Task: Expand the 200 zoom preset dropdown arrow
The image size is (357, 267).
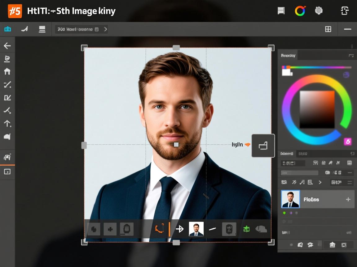Action: pos(105,29)
